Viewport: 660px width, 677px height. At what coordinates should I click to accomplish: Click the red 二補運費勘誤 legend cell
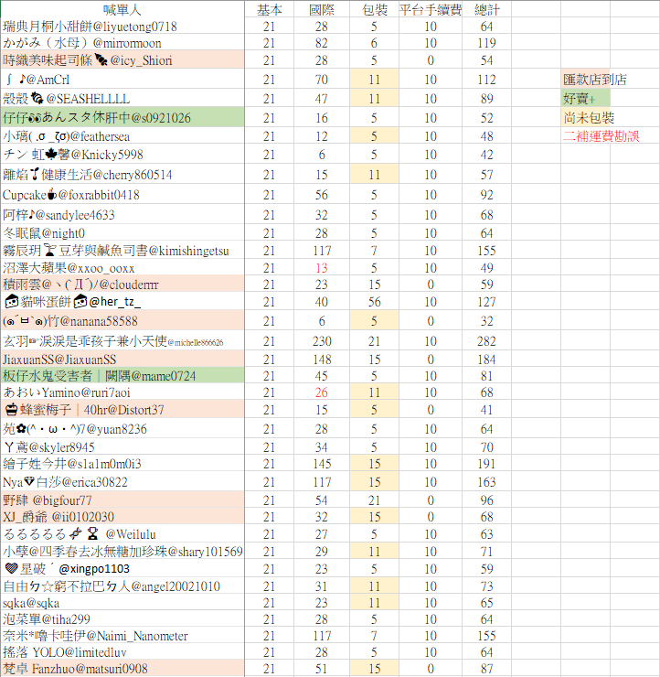[x=601, y=136]
